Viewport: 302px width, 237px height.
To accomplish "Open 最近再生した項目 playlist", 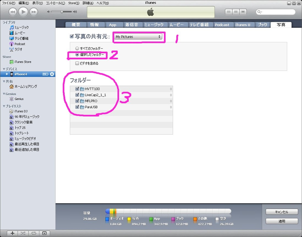I will click(24, 144).
